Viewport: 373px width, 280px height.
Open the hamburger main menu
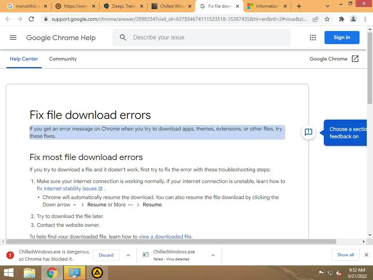(13, 38)
